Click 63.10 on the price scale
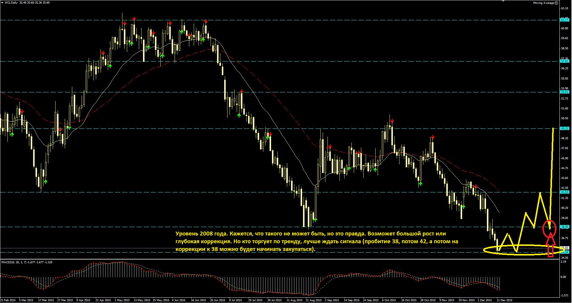572x303 pixels. point(565,9)
